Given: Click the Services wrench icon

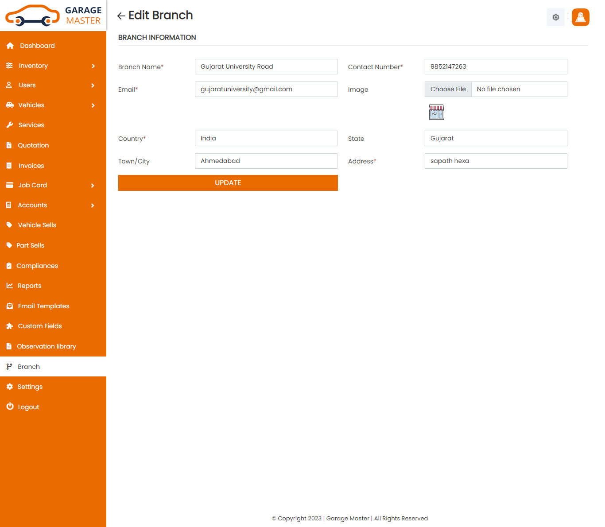Looking at the screenshot, I should pos(10,125).
